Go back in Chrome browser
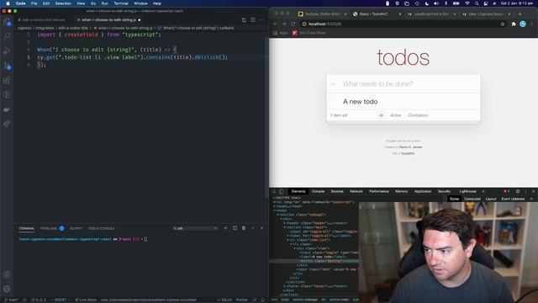Screen dimensions: 538x303 [x=275, y=24]
